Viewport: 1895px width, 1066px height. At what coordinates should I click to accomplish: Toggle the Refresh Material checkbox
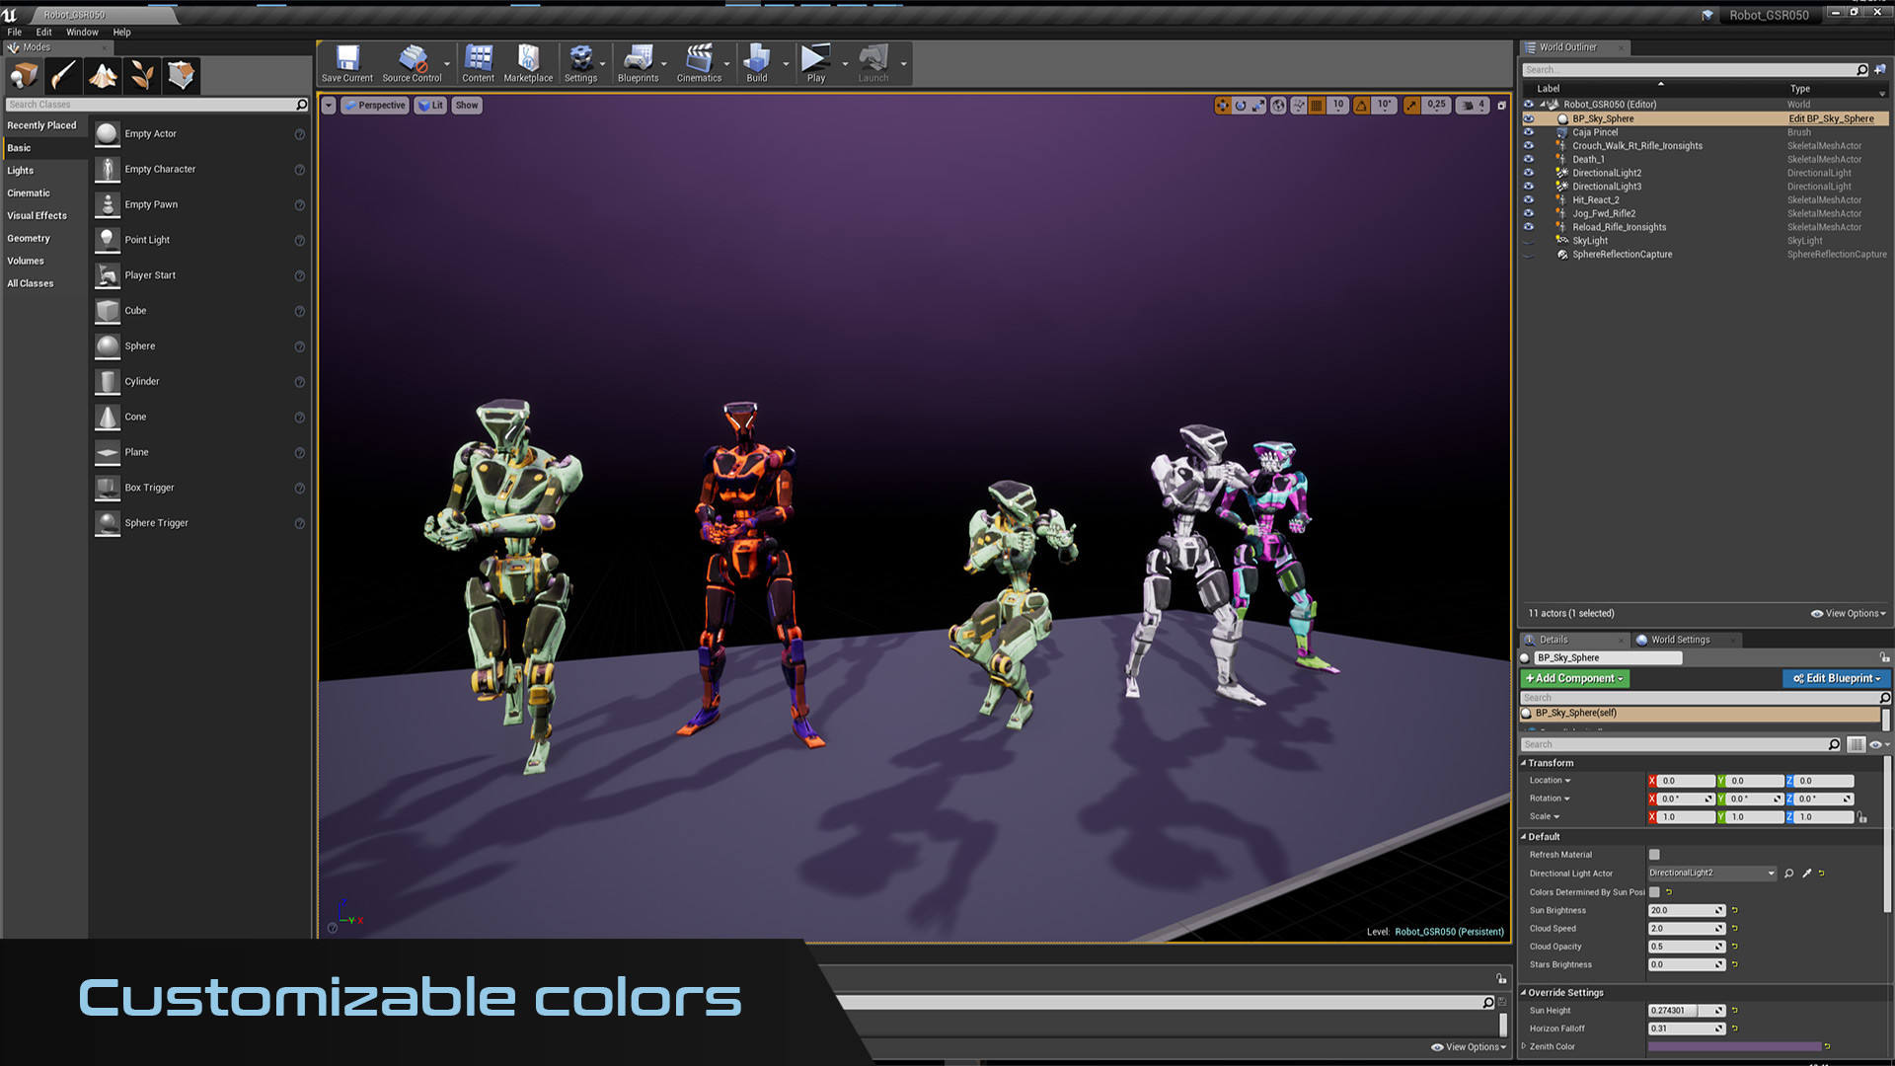[x=1654, y=855]
